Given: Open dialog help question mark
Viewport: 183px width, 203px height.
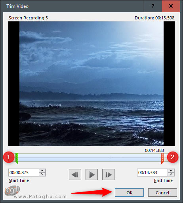Looking at the screenshot, I should (x=152, y=6).
